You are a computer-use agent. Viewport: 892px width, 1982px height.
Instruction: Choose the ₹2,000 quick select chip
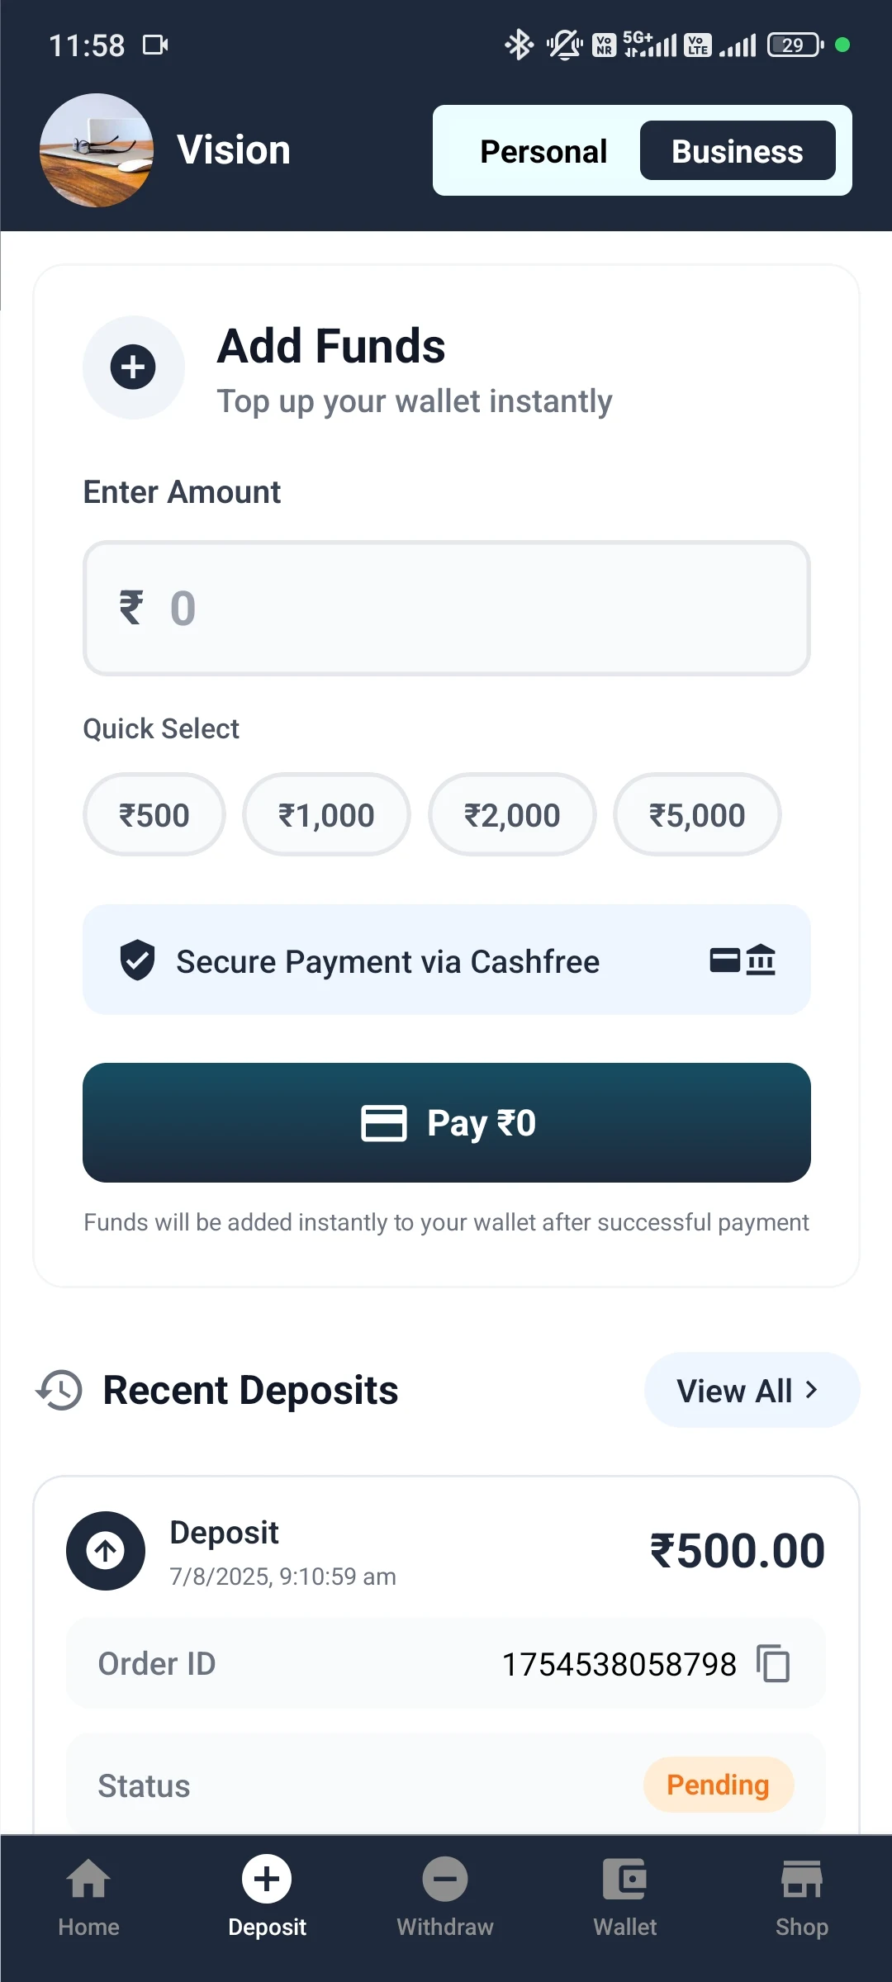512,815
